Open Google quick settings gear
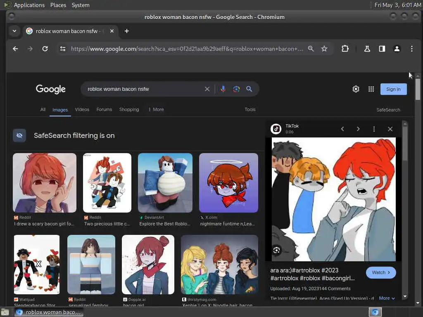The height and width of the screenshot is (317, 423). pyautogui.click(x=356, y=89)
